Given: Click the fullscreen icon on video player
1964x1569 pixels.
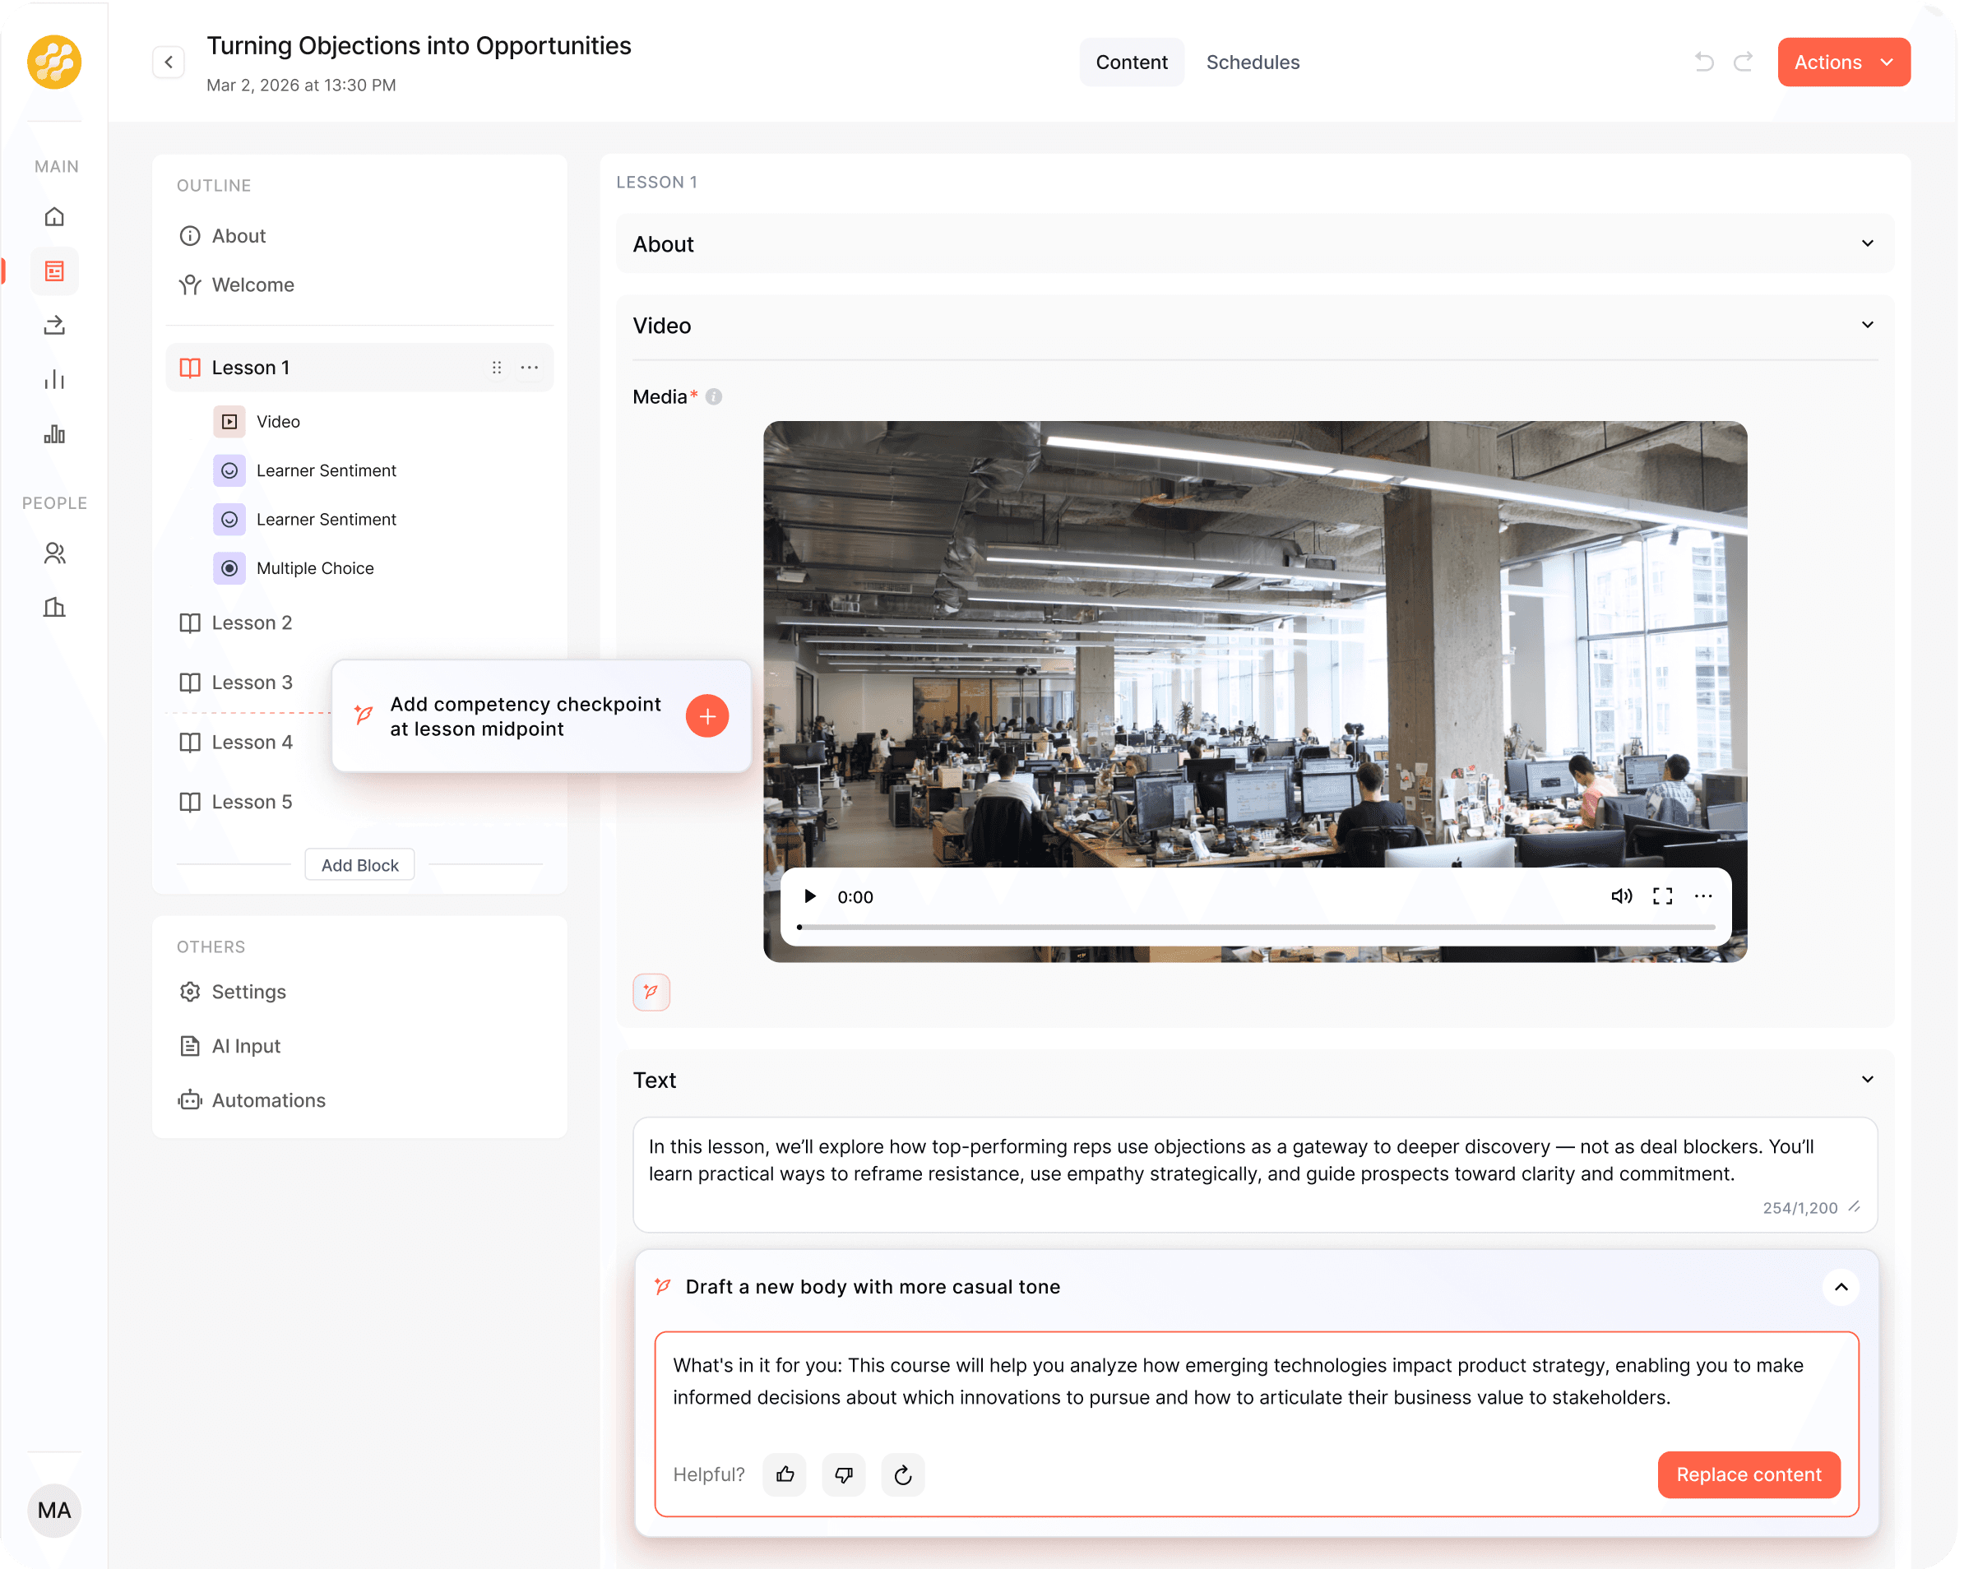Looking at the screenshot, I should [1662, 896].
